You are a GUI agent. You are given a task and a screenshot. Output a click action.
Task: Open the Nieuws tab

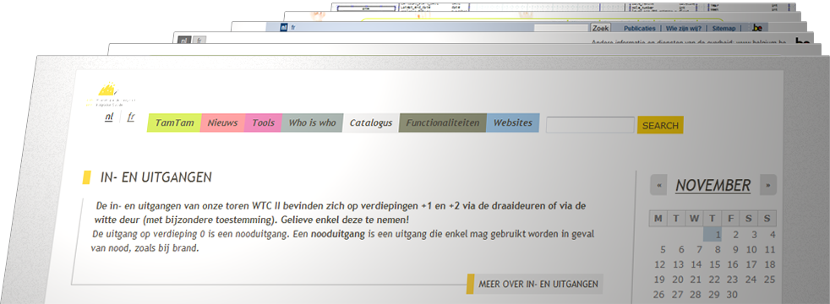223,122
